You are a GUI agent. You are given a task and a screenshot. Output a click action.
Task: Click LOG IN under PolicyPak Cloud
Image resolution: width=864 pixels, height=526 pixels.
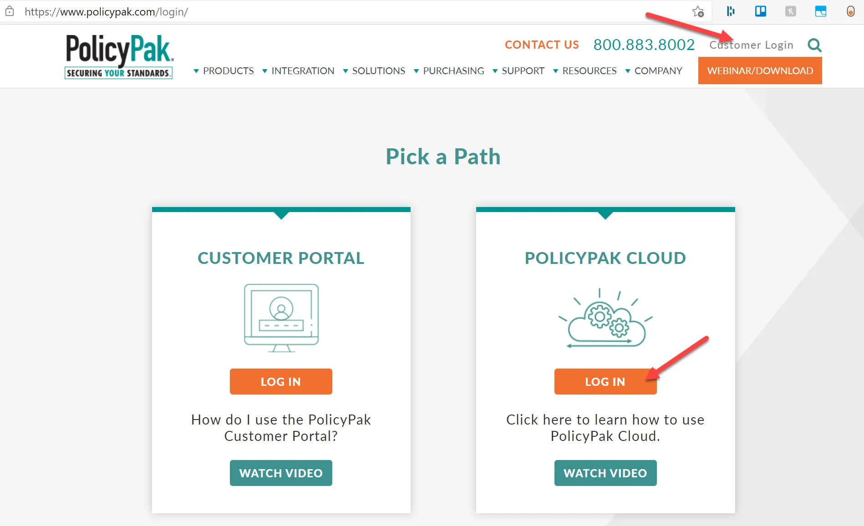[605, 381]
